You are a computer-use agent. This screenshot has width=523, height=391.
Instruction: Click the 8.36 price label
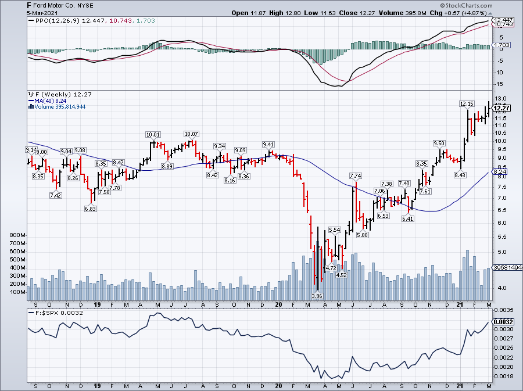pyautogui.click(x=244, y=177)
